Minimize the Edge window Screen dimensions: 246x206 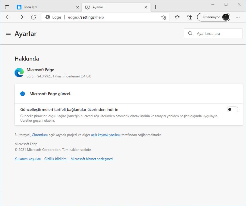(x=213, y=4)
